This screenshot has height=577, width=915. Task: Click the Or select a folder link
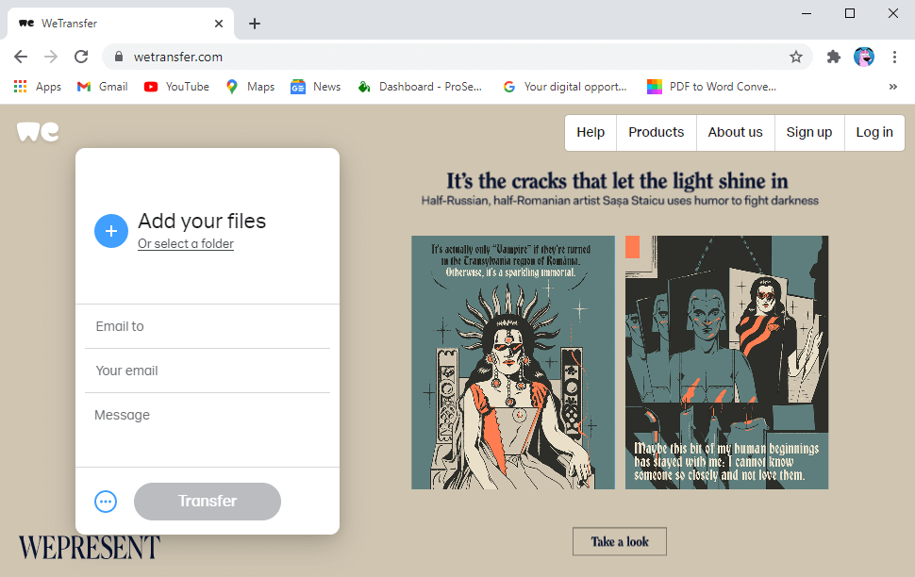click(185, 243)
